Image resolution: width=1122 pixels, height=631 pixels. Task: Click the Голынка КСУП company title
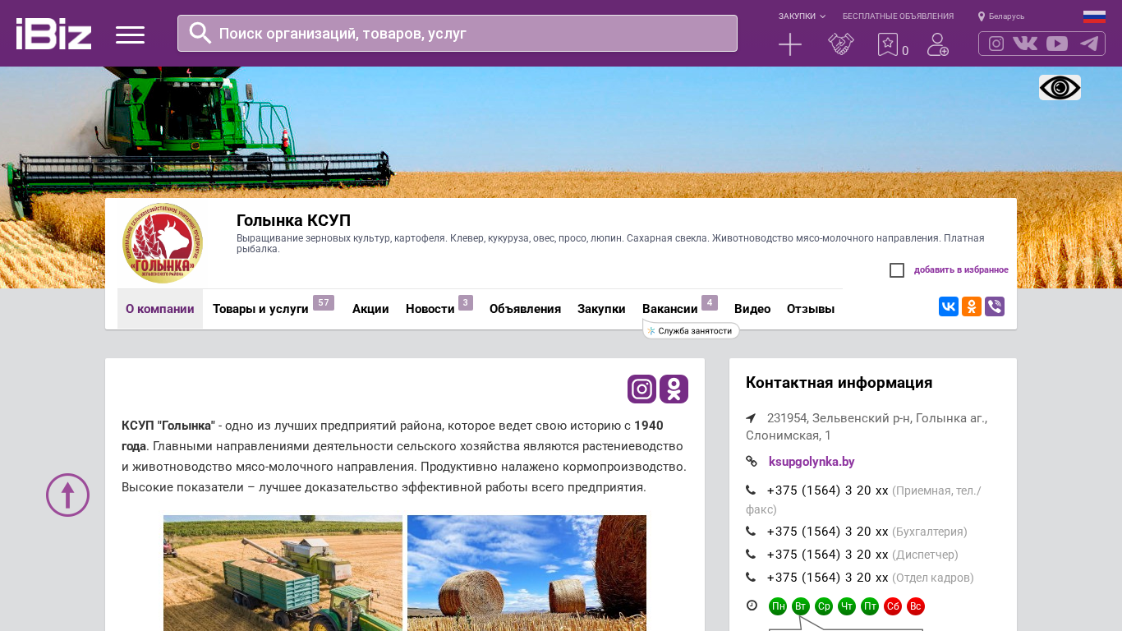click(x=293, y=220)
